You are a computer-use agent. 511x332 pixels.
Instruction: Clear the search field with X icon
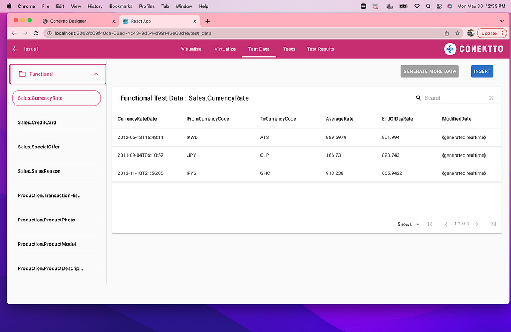491,98
